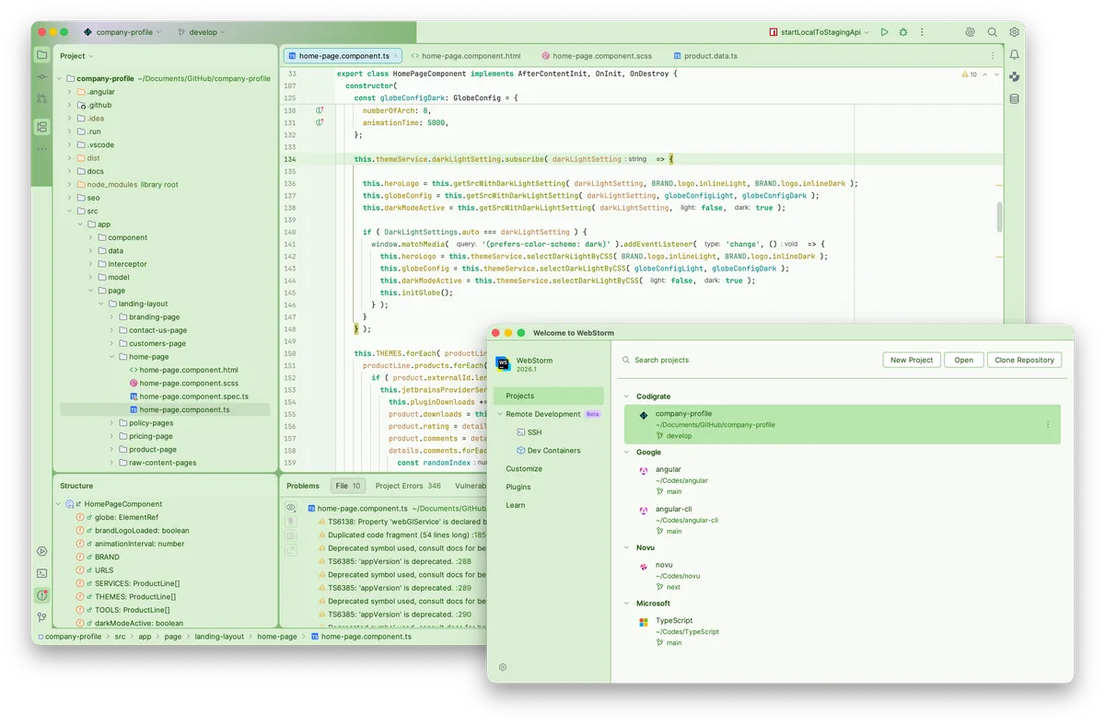Collapse the Microsoft project group
The height and width of the screenshot is (724, 1105).
click(627, 603)
